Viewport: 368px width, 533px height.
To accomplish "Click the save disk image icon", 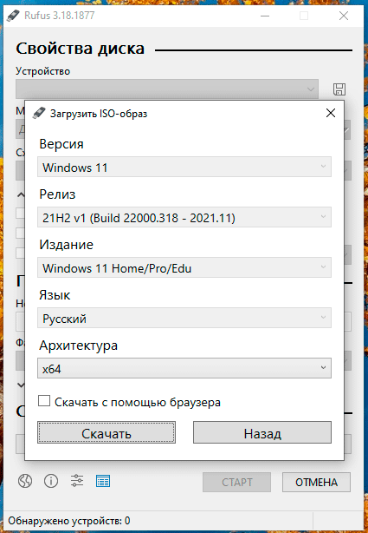I will [x=339, y=89].
